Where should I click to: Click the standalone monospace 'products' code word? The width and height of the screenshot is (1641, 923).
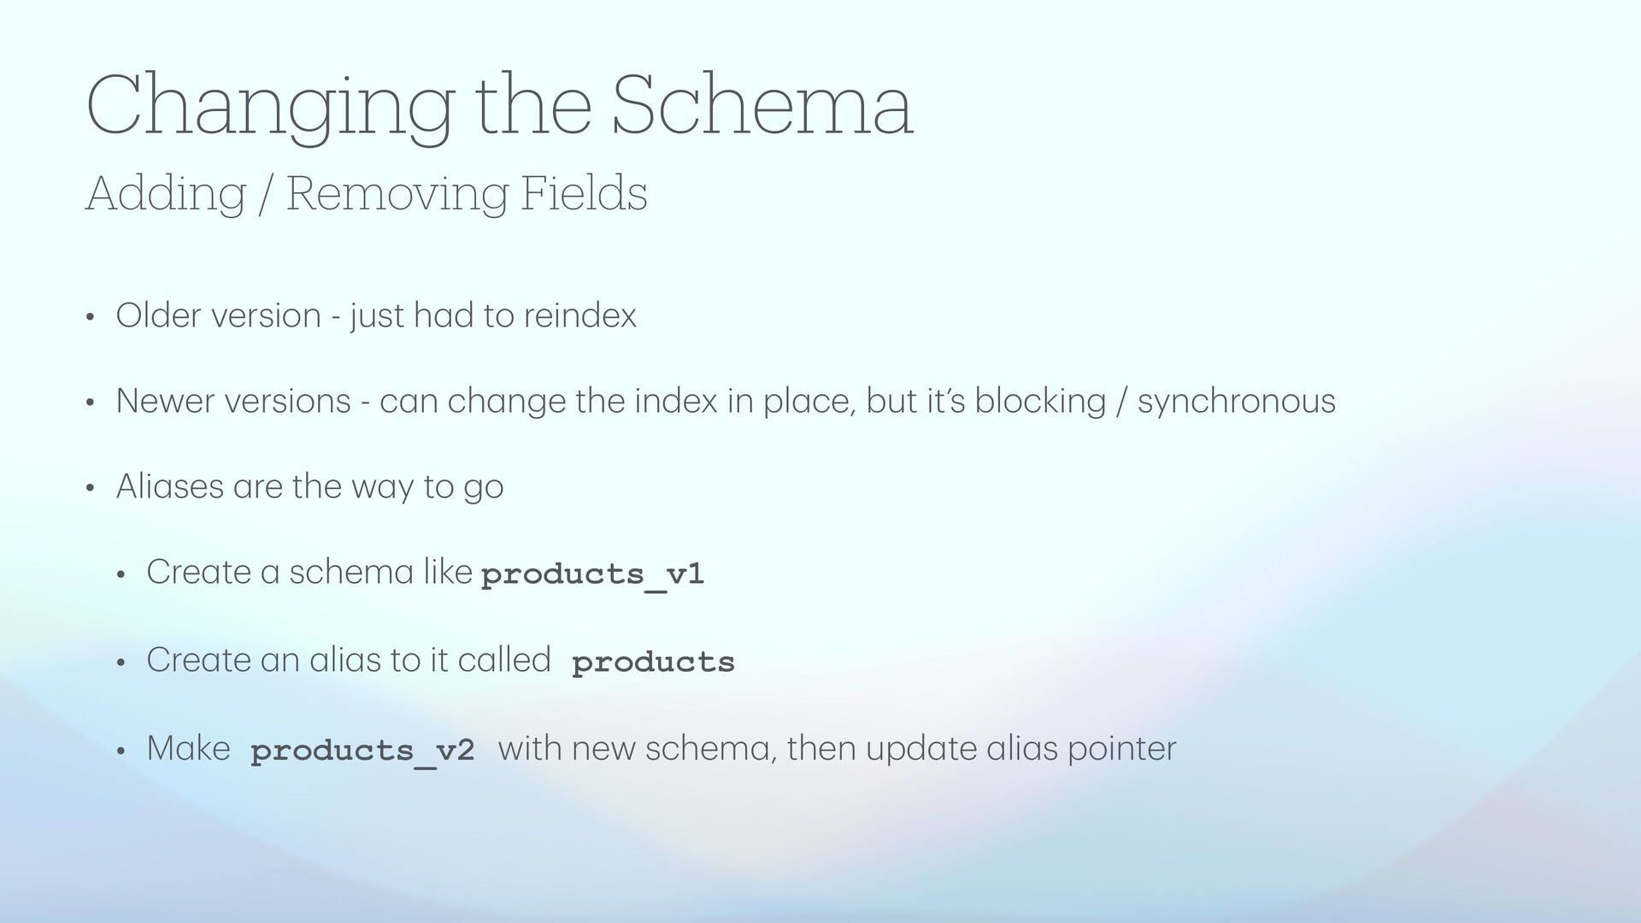[653, 662]
